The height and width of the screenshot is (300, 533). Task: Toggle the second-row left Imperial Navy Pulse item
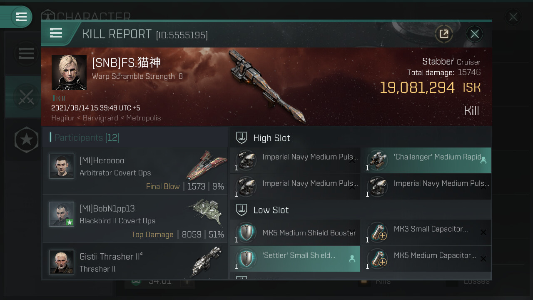tap(295, 187)
